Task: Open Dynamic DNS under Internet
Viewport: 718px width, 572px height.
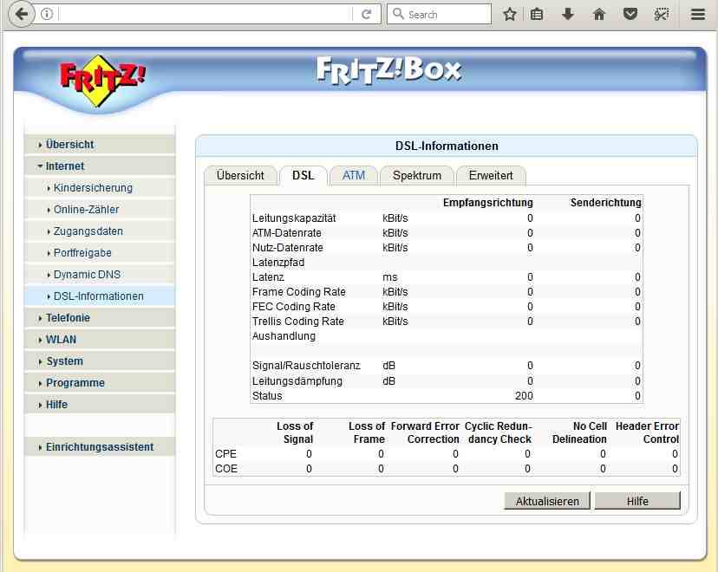Action: click(100, 275)
